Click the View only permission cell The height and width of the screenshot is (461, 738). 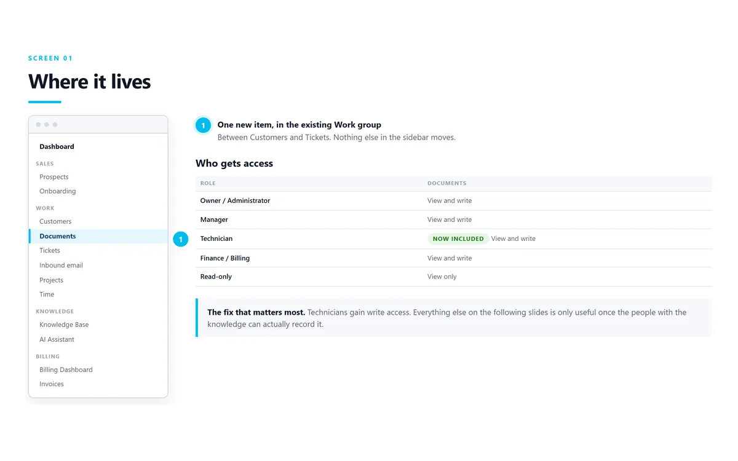click(442, 277)
